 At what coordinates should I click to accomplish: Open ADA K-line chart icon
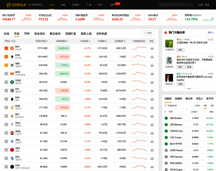pyautogui.click(x=152, y=141)
